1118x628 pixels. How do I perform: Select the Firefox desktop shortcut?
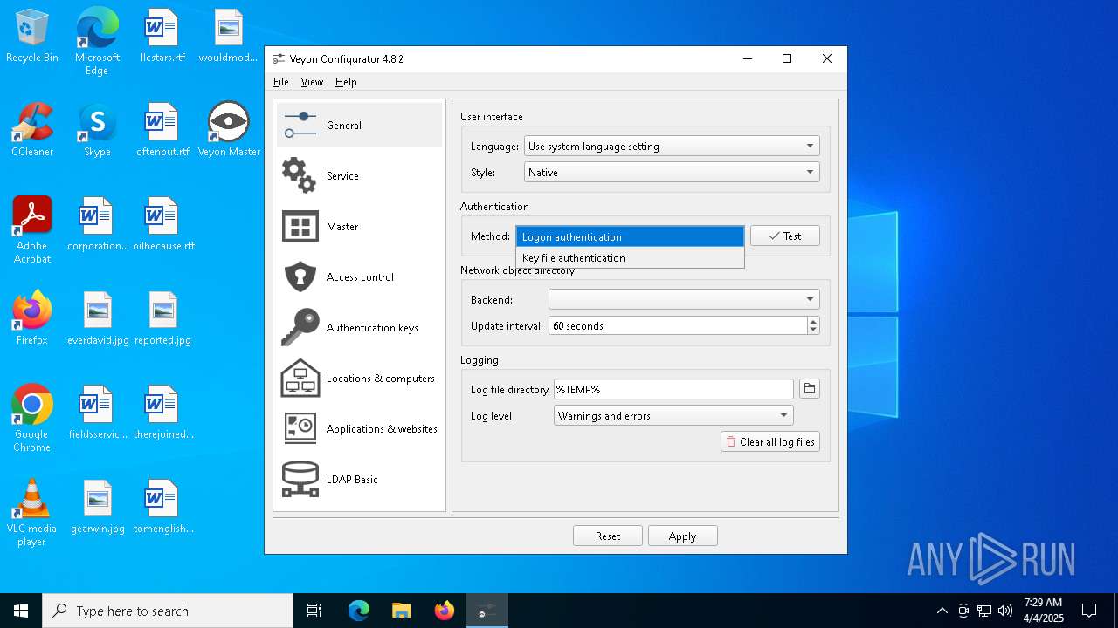[x=32, y=319]
